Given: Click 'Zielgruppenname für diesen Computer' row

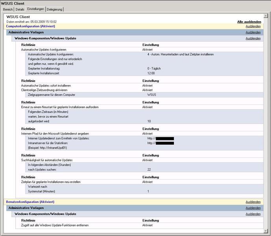Looking at the screenshot, I should point(144,95).
